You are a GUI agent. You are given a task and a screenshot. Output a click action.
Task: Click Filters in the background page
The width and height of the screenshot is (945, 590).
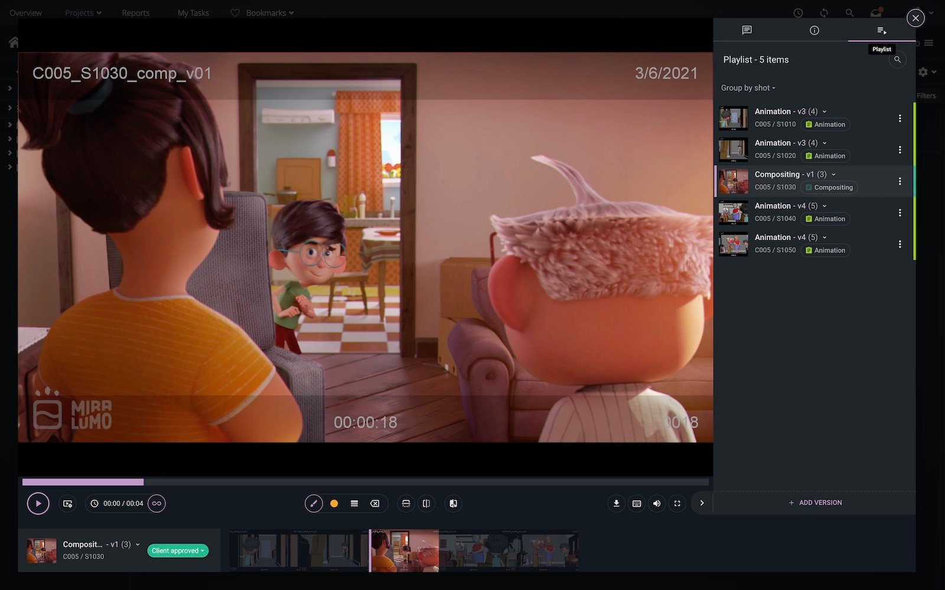pyautogui.click(x=926, y=96)
